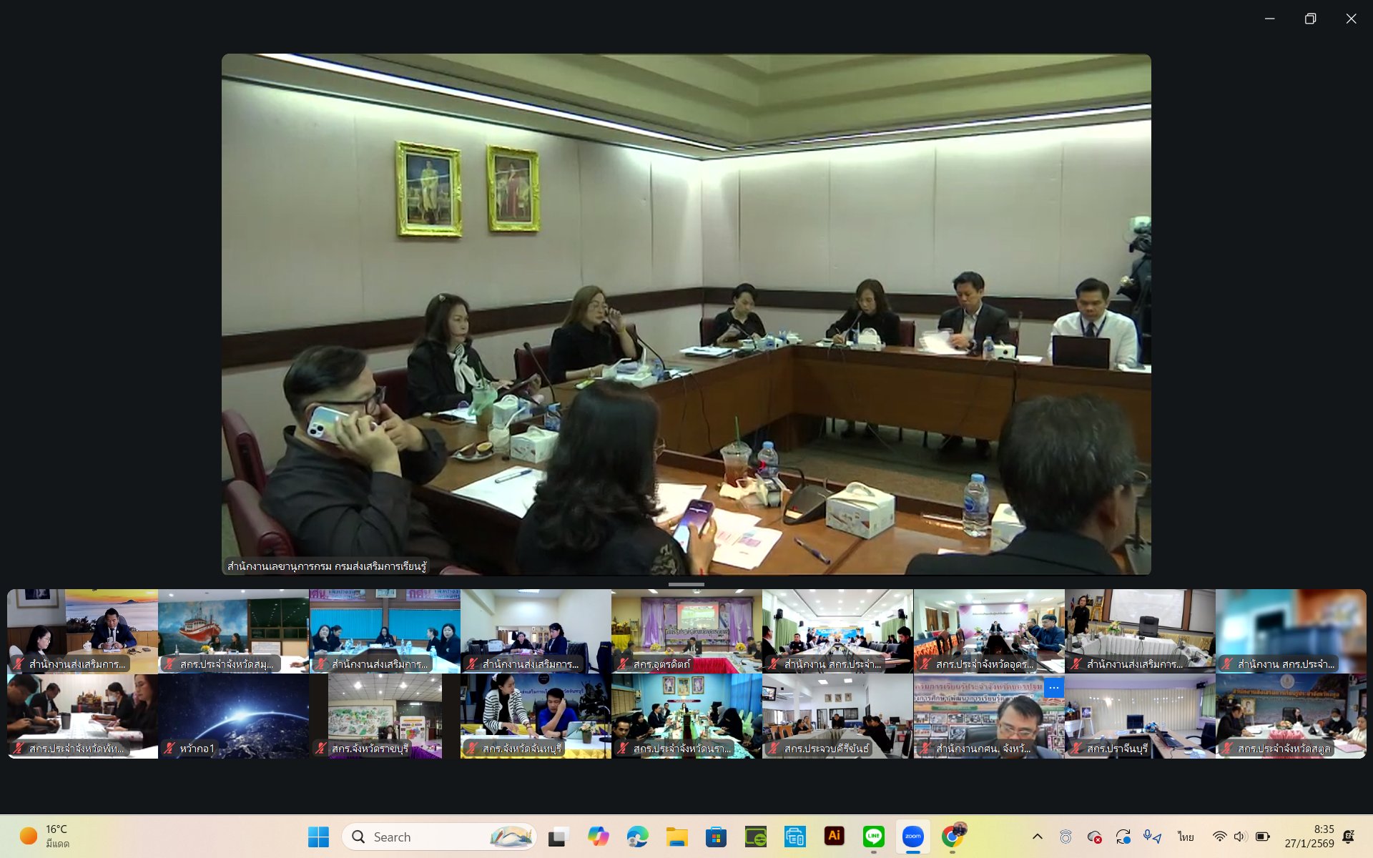The height and width of the screenshot is (858, 1373).
Task: Open more options on สำนักงานกศน. tile
Action: [1053, 688]
